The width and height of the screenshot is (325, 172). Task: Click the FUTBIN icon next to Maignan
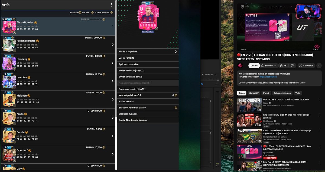28,95
